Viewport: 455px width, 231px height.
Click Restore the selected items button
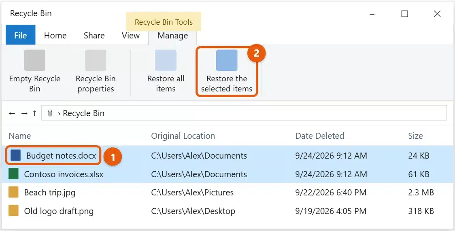(227, 72)
